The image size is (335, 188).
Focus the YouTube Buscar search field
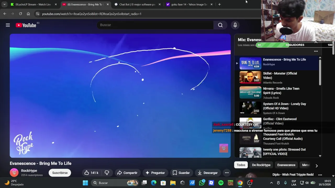pos(155,25)
